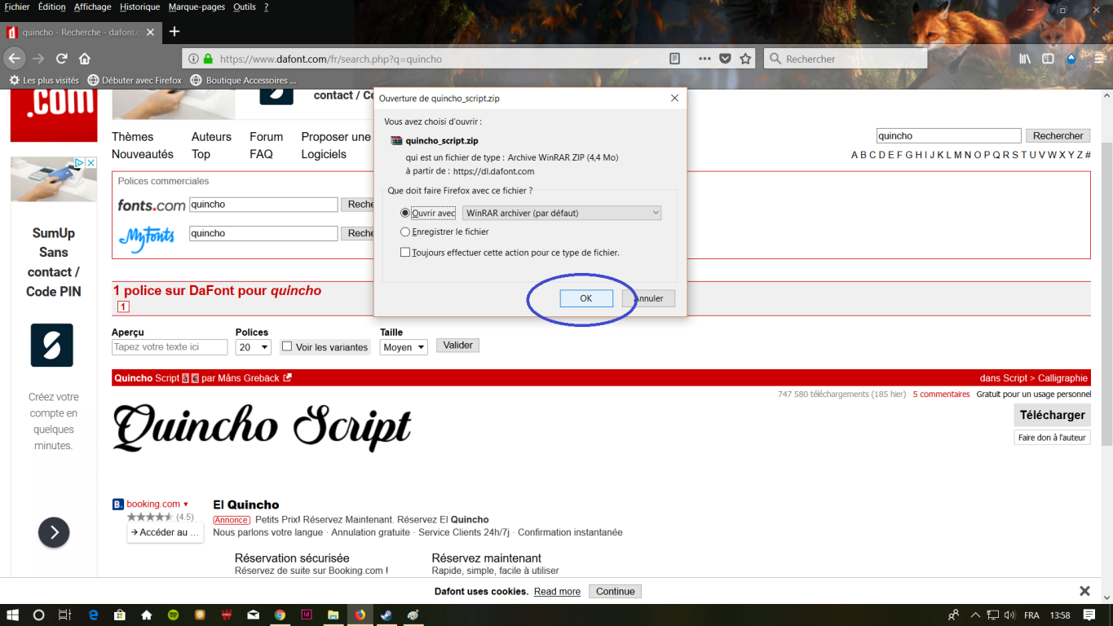Image resolution: width=1113 pixels, height=626 pixels.
Task: Enable 'Voir les variantes' checkbox
Action: [x=287, y=346]
